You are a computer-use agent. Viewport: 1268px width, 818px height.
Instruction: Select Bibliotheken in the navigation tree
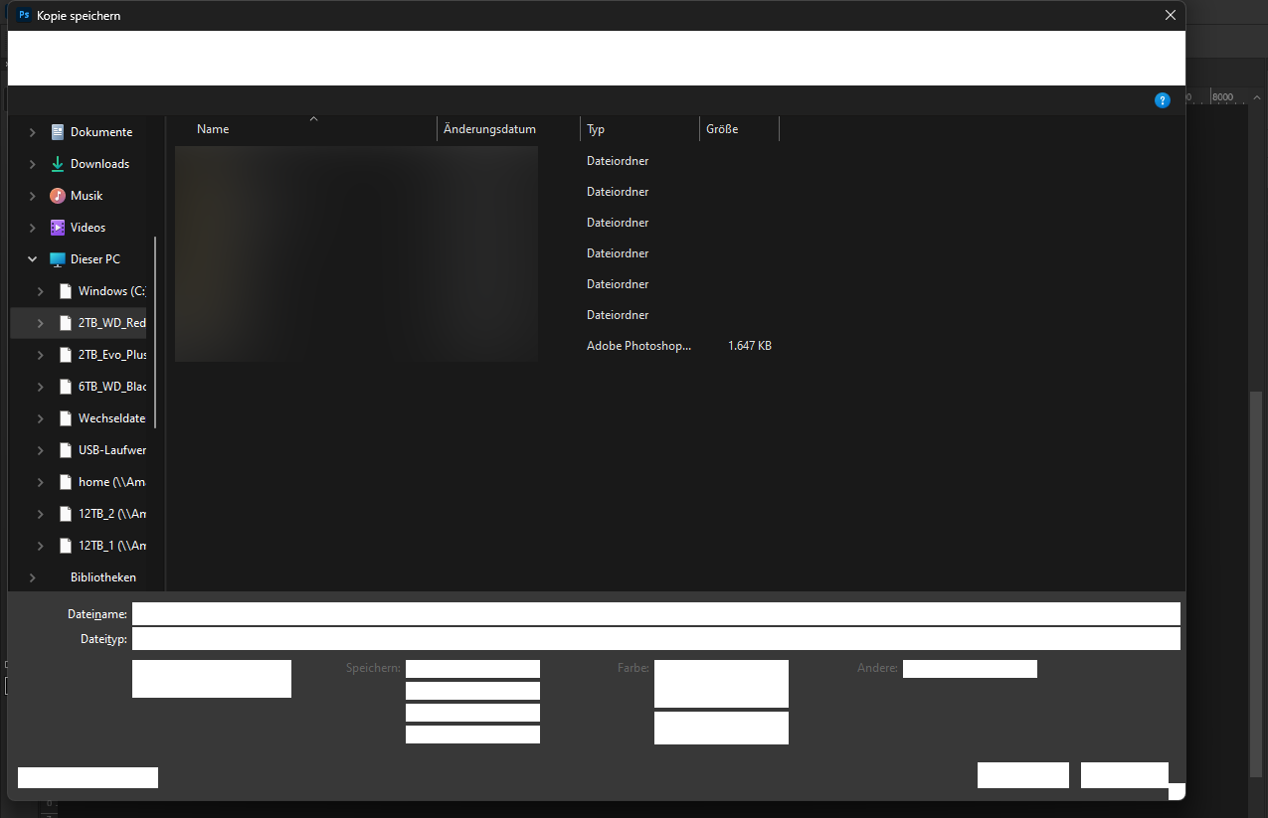103,577
